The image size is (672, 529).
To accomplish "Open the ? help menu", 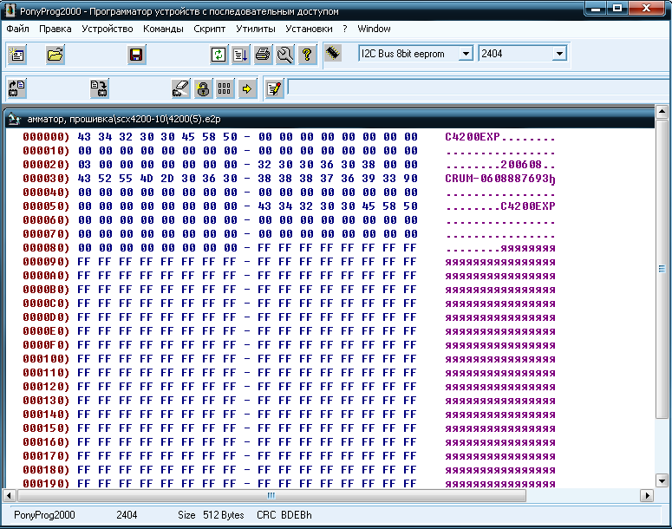I will pos(345,29).
